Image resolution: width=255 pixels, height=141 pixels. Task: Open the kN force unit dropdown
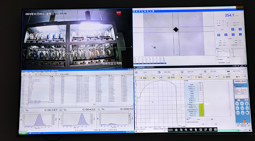point(158,77)
